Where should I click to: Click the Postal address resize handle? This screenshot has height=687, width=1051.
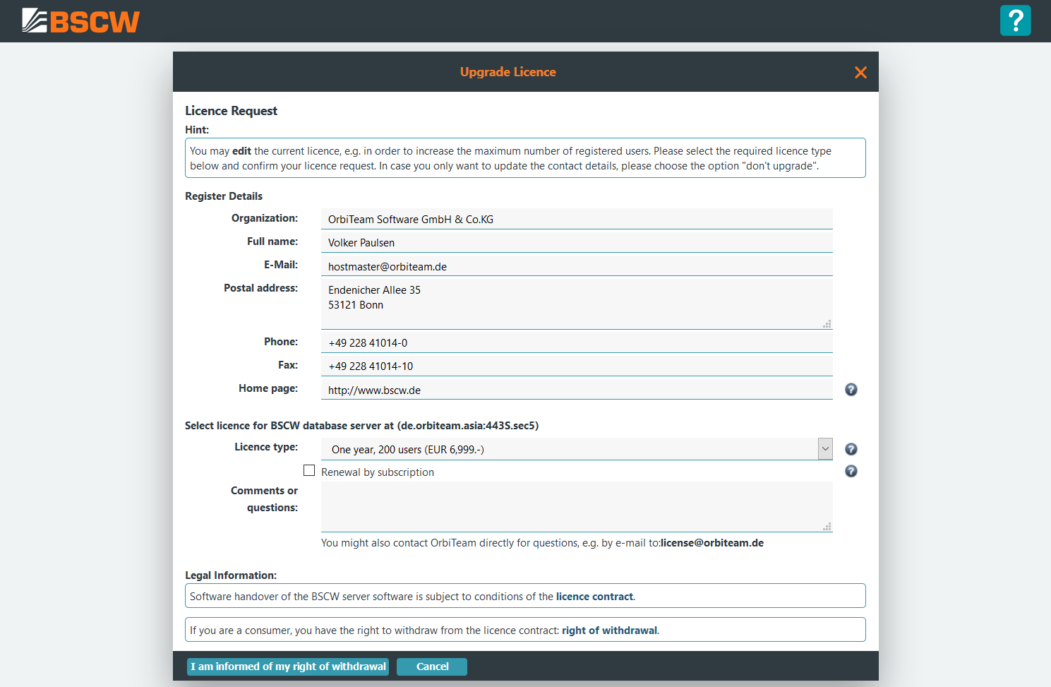click(827, 324)
